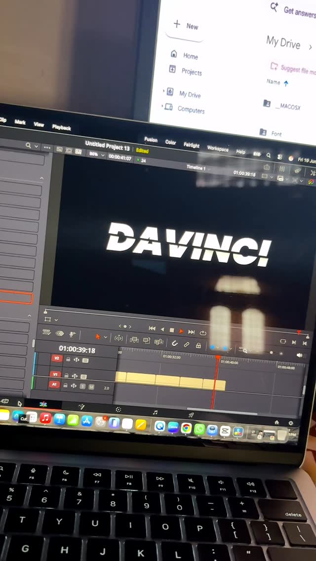Lock the A1 audio track
Screen dimensions: 316x561
coord(65,386)
